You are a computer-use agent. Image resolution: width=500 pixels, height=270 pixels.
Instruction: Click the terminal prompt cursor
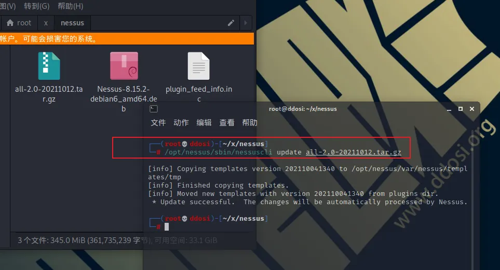(167, 227)
